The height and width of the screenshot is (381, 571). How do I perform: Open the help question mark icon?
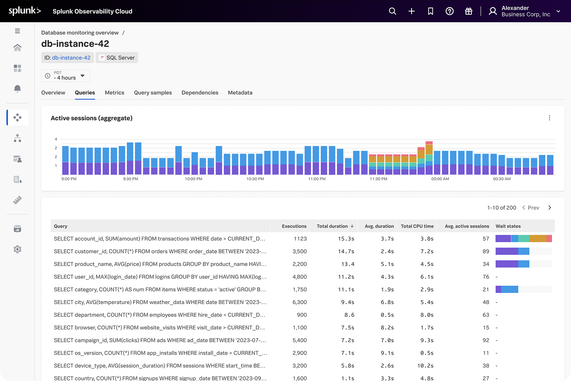point(450,11)
